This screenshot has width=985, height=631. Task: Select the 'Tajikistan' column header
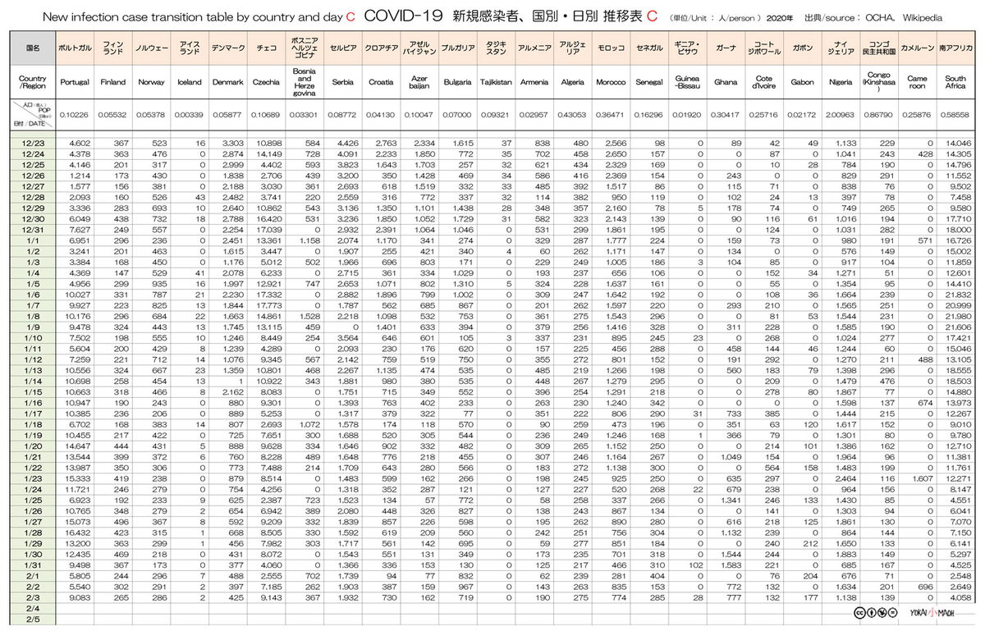(495, 83)
